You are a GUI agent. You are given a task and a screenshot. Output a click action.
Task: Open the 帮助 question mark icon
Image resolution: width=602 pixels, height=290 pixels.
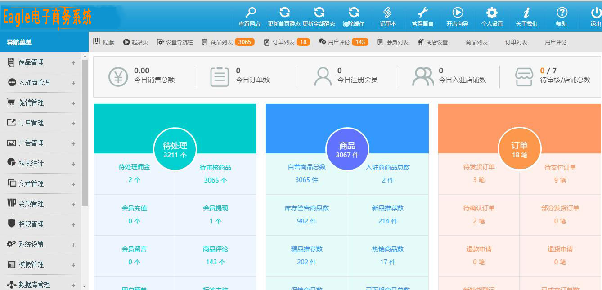(562, 13)
